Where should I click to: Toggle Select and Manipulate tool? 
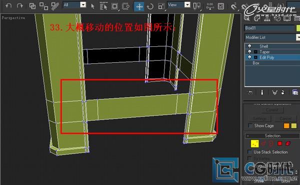tap(210, 6)
